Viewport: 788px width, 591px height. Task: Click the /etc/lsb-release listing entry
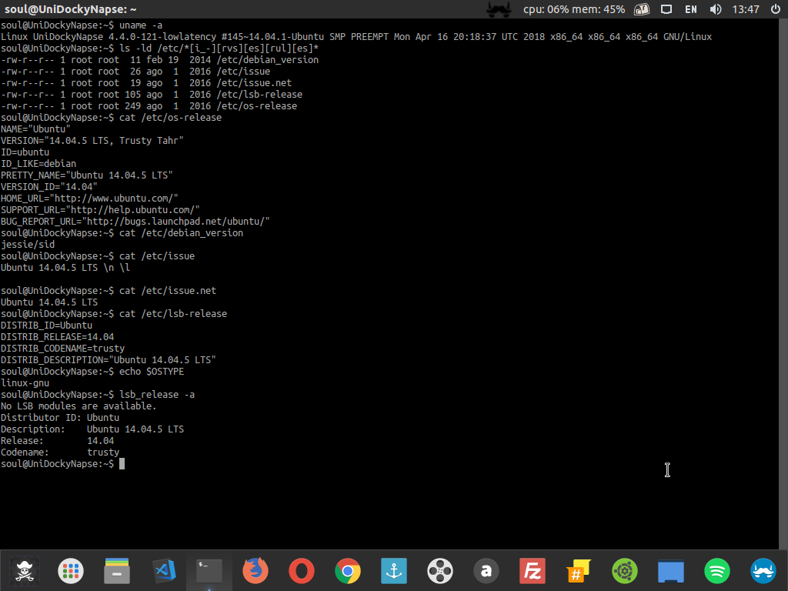click(260, 95)
